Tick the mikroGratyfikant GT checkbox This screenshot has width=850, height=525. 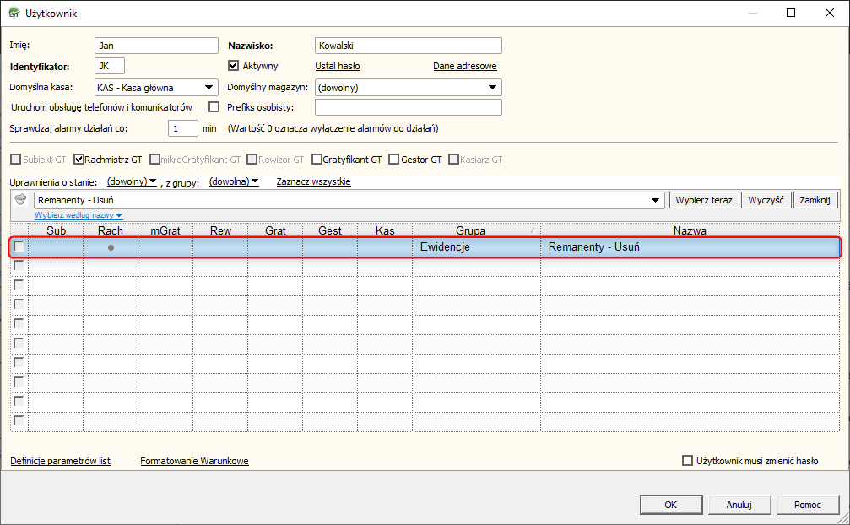[154, 160]
